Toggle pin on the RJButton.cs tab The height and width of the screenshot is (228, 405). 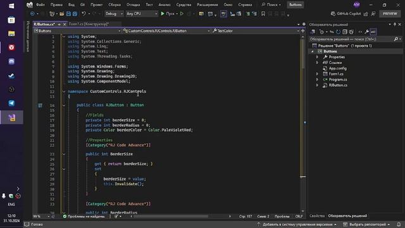tap(59, 24)
